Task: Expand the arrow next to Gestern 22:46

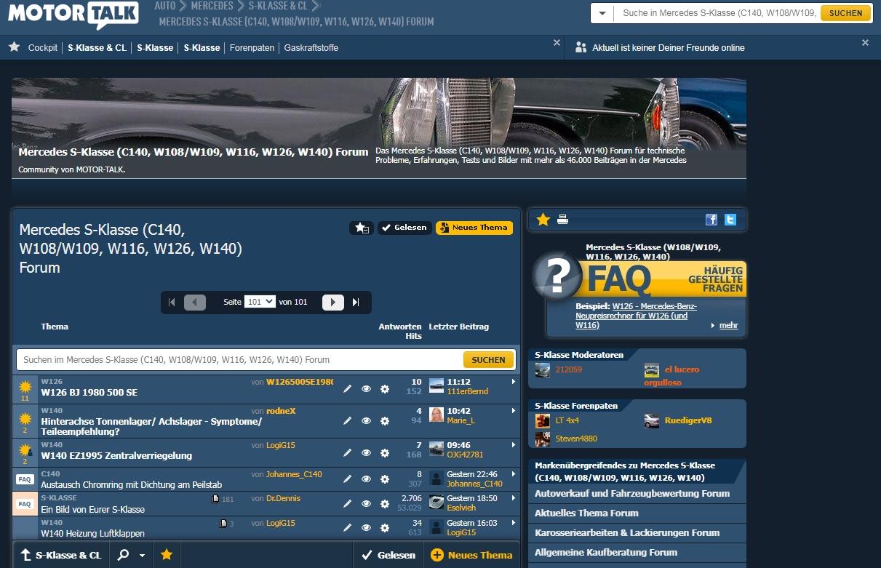Action: [x=514, y=474]
